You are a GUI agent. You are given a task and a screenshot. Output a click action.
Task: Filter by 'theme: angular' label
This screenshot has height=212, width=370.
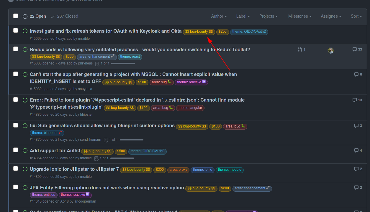[190, 108]
